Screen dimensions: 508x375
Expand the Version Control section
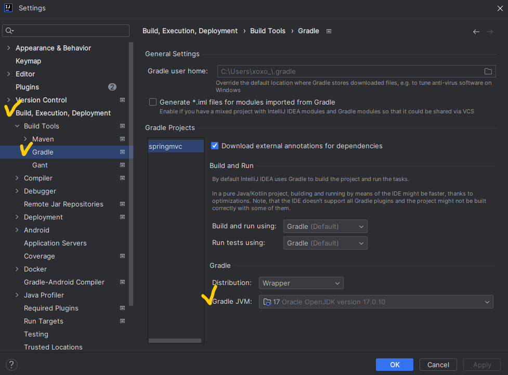tap(9, 100)
